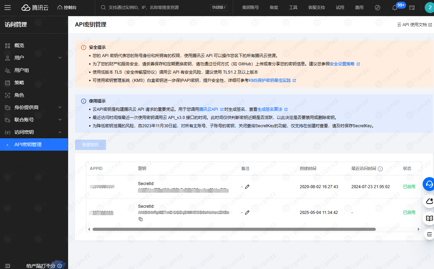Collapse the 访问密钥 section chevron
The height and width of the screenshot is (269, 434).
tap(60, 132)
